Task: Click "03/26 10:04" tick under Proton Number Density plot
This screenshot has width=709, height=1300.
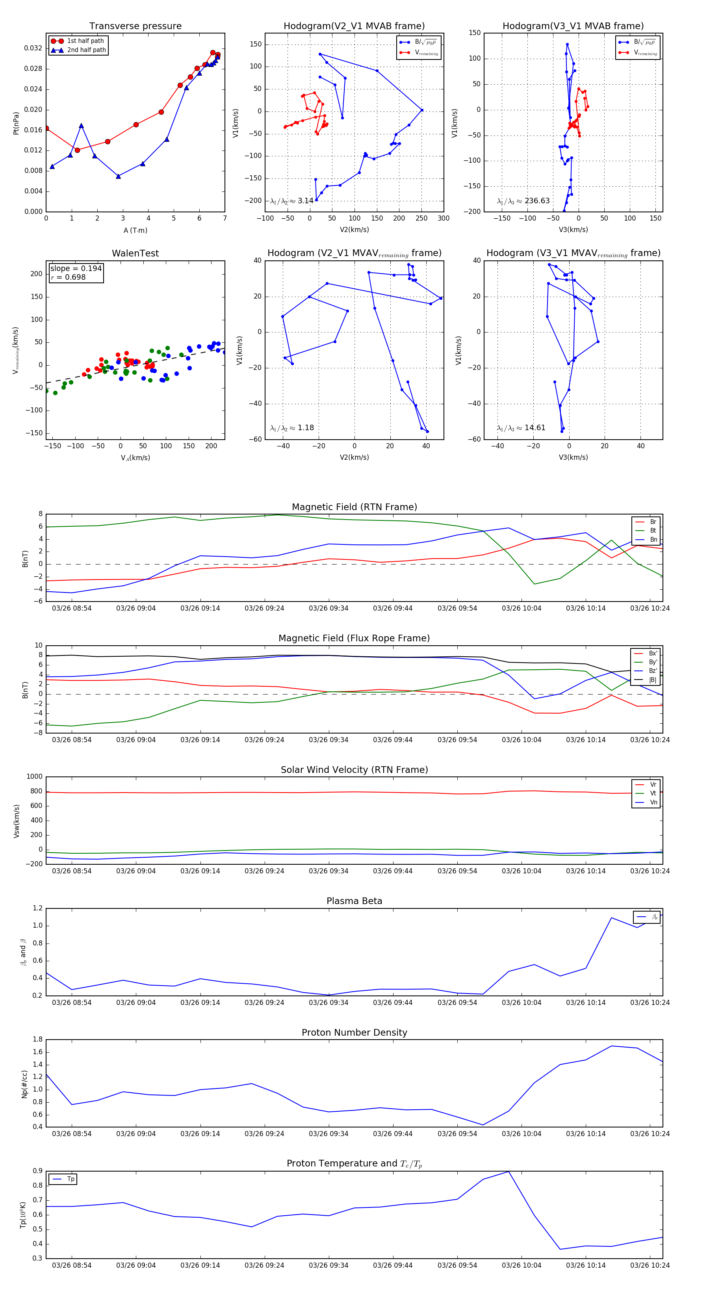Action: pyautogui.click(x=521, y=1133)
